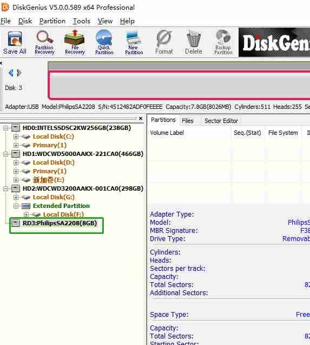
Task: Collapse the Extended Partition node
Action: click(x=16, y=206)
